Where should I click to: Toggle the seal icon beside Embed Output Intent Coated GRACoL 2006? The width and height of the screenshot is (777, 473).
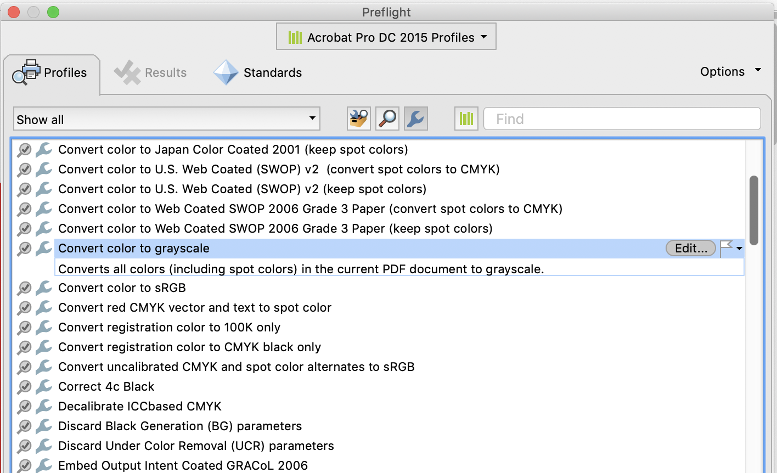pos(24,465)
